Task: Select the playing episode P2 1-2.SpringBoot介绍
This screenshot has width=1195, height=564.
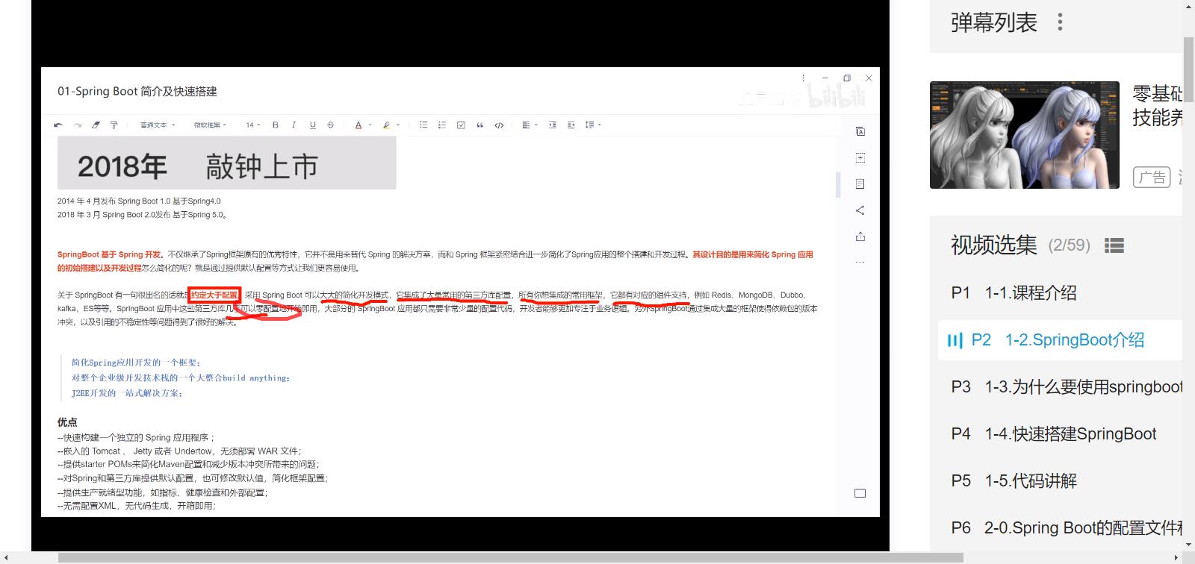Action: click(x=1061, y=340)
